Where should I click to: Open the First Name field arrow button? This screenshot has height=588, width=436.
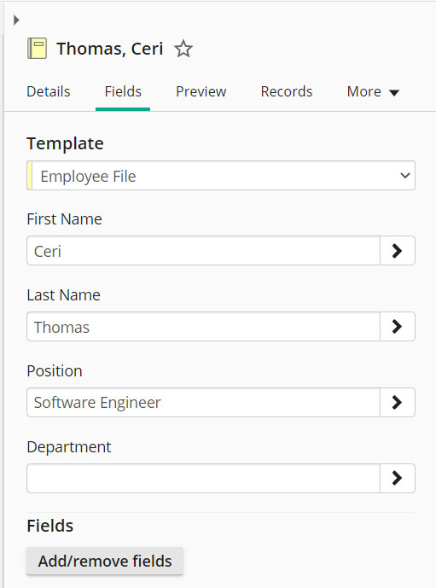(398, 251)
